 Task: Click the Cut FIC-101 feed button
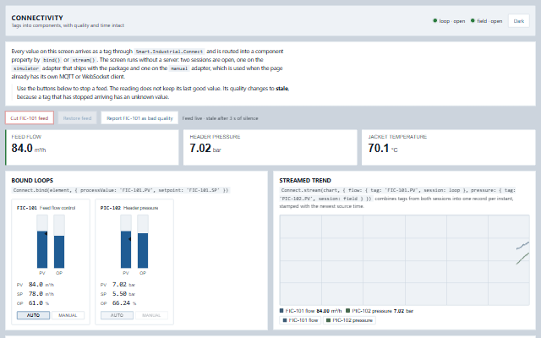(30, 118)
